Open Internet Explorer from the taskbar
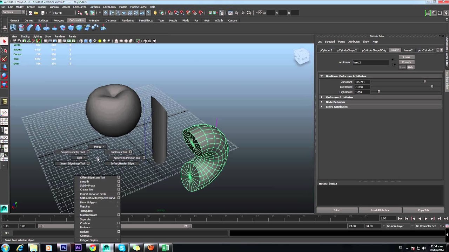Image resolution: width=449 pixels, height=252 pixels. point(20,248)
